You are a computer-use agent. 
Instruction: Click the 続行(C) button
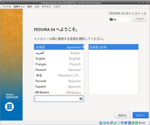coord(141,115)
